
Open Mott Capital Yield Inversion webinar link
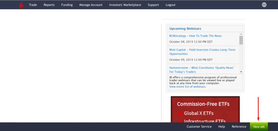coord(202,52)
